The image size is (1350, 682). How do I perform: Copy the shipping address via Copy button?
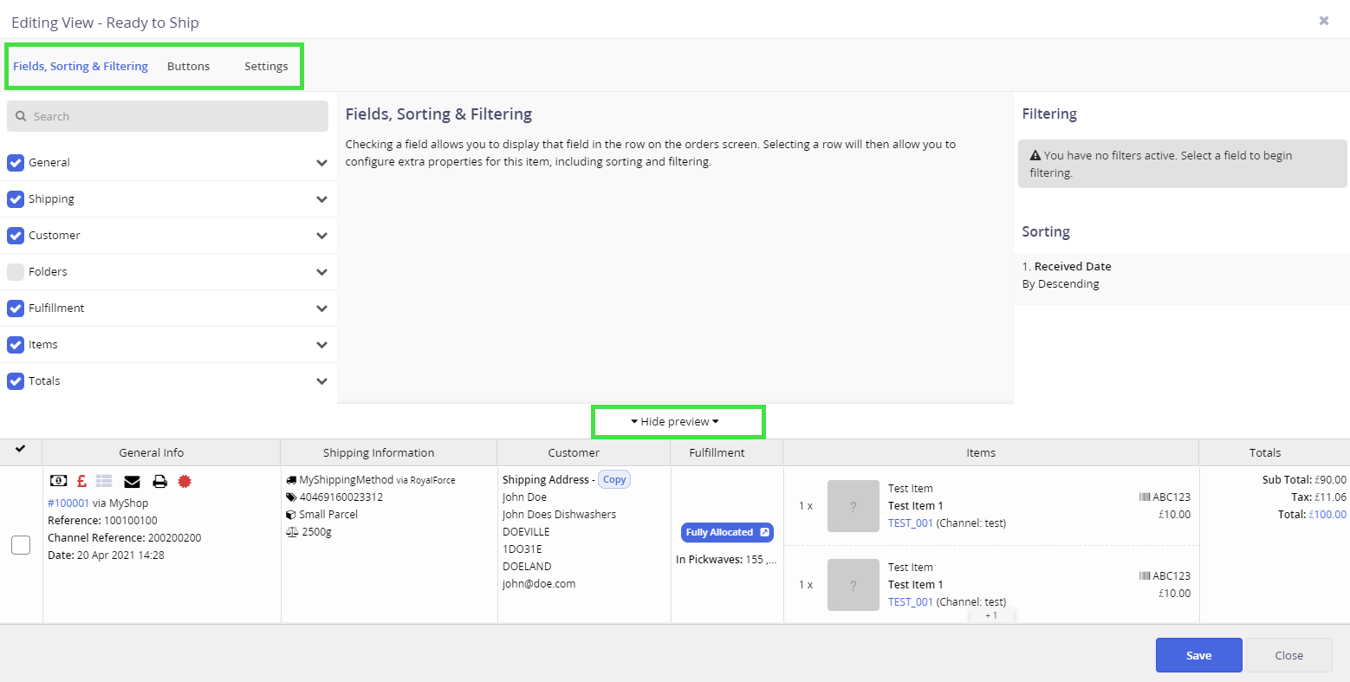click(x=614, y=480)
